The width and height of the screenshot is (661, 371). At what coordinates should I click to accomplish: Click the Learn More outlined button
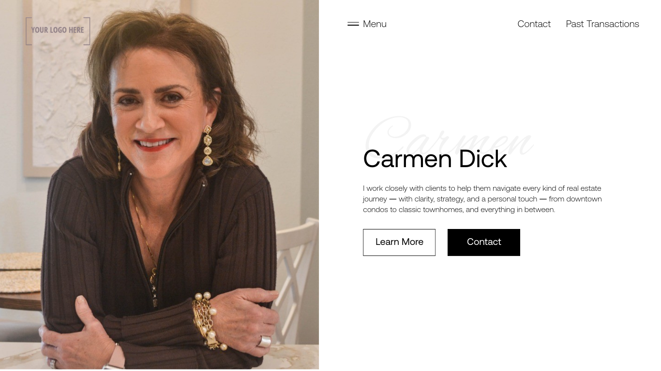click(x=399, y=243)
